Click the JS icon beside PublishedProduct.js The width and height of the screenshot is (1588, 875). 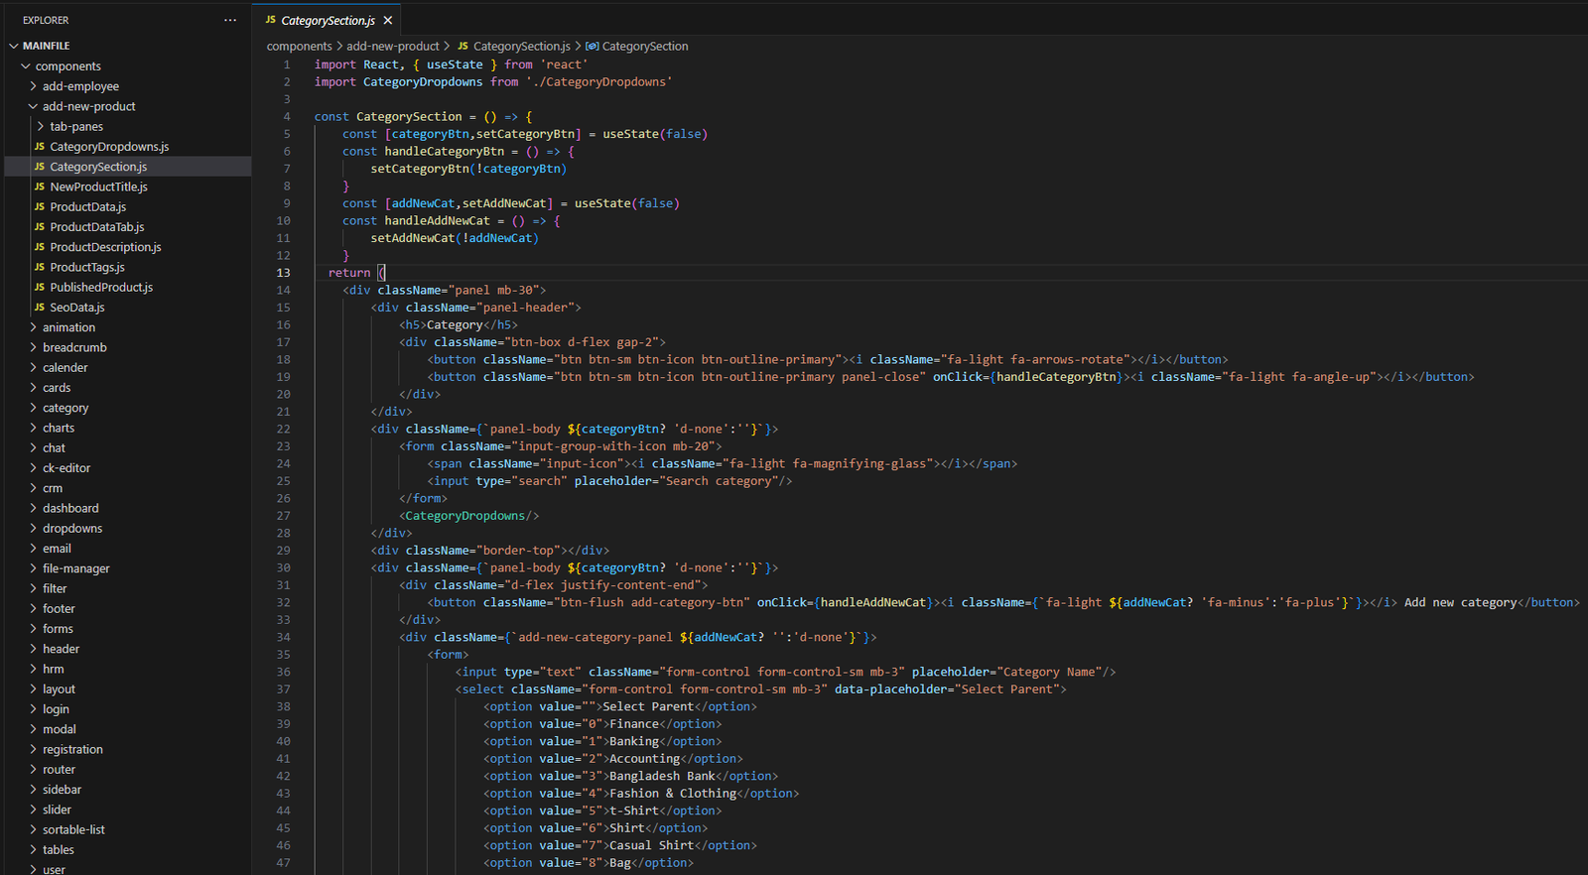pos(40,288)
